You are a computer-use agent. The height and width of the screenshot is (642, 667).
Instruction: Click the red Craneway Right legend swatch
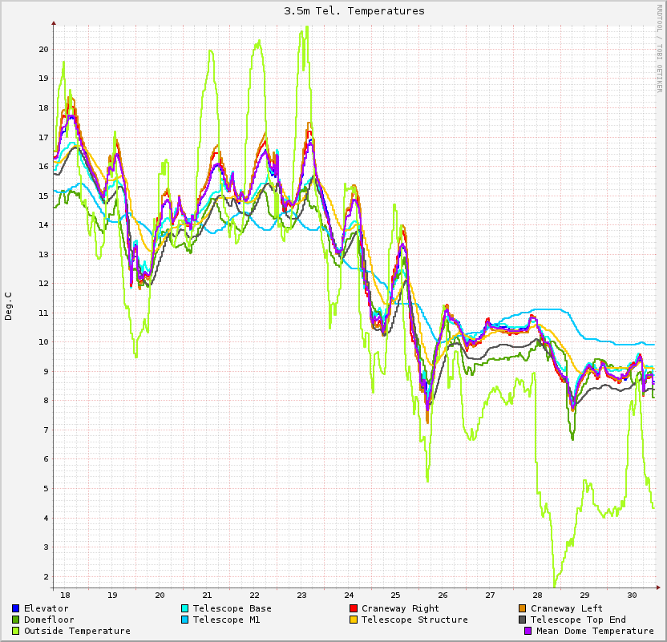click(x=354, y=608)
